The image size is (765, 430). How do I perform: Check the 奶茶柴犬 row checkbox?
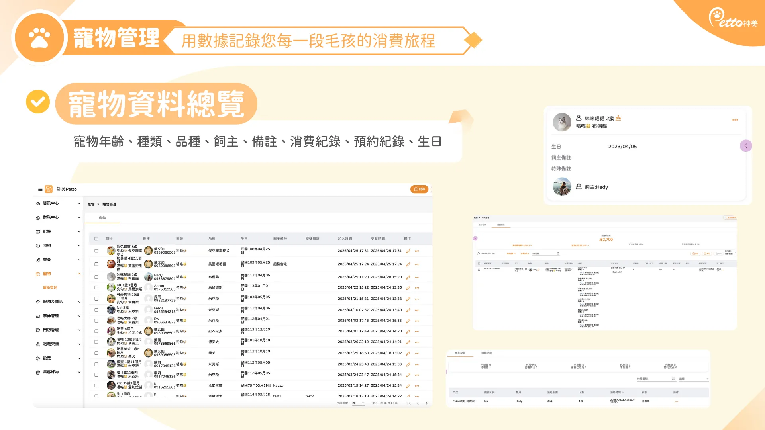(96, 354)
